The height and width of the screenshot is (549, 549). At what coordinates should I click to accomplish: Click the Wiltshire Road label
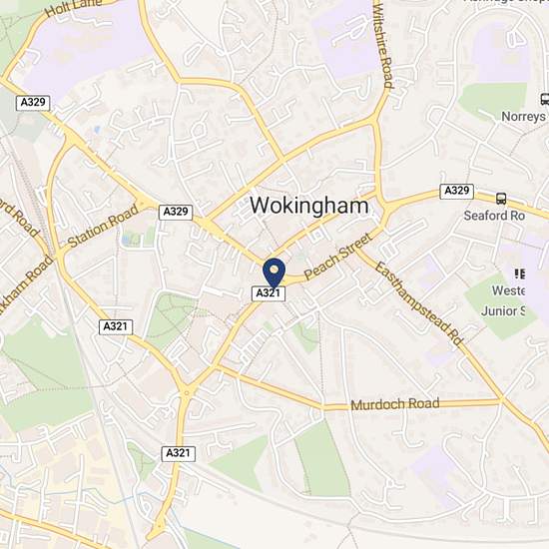(382, 46)
